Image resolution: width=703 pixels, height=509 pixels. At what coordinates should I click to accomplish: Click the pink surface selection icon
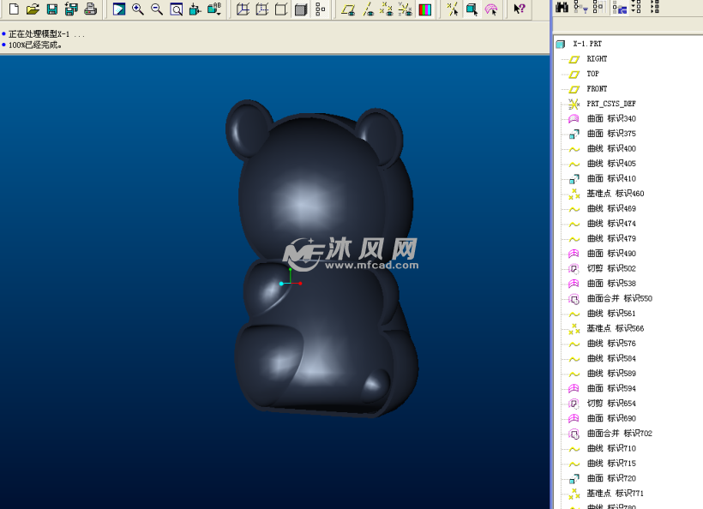(491, 9)
